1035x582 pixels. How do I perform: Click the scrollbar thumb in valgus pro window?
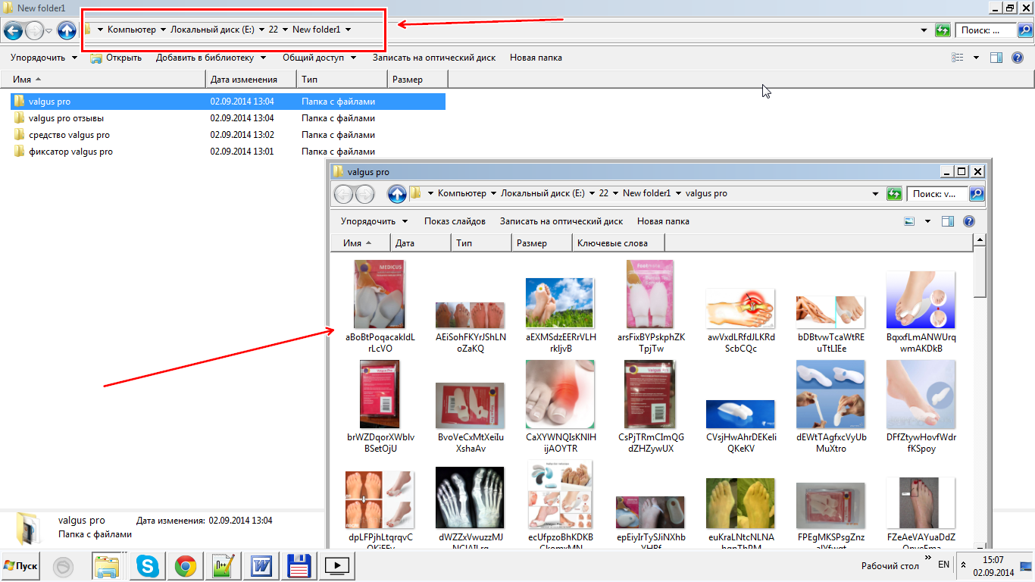pyautogui.click(x=980, y=271)
